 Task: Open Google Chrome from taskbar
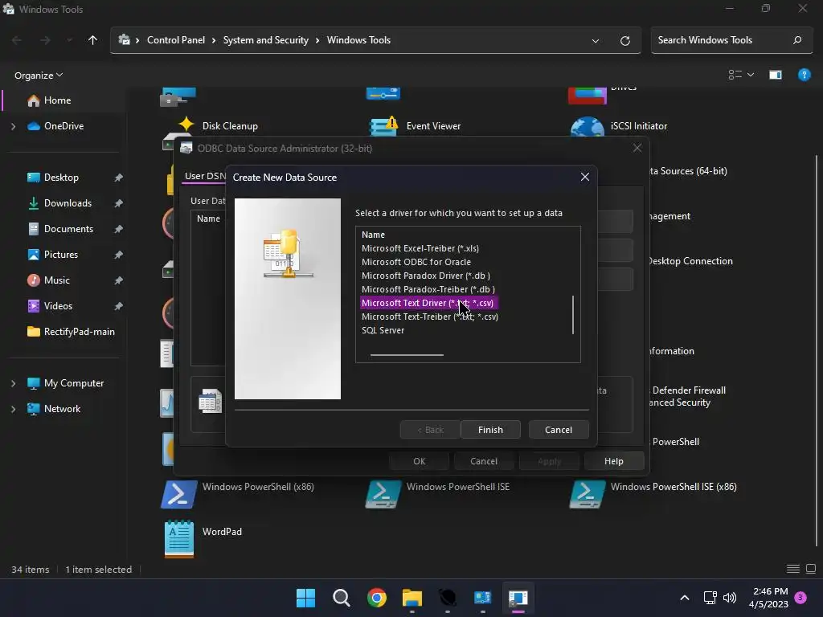point(376,598)
